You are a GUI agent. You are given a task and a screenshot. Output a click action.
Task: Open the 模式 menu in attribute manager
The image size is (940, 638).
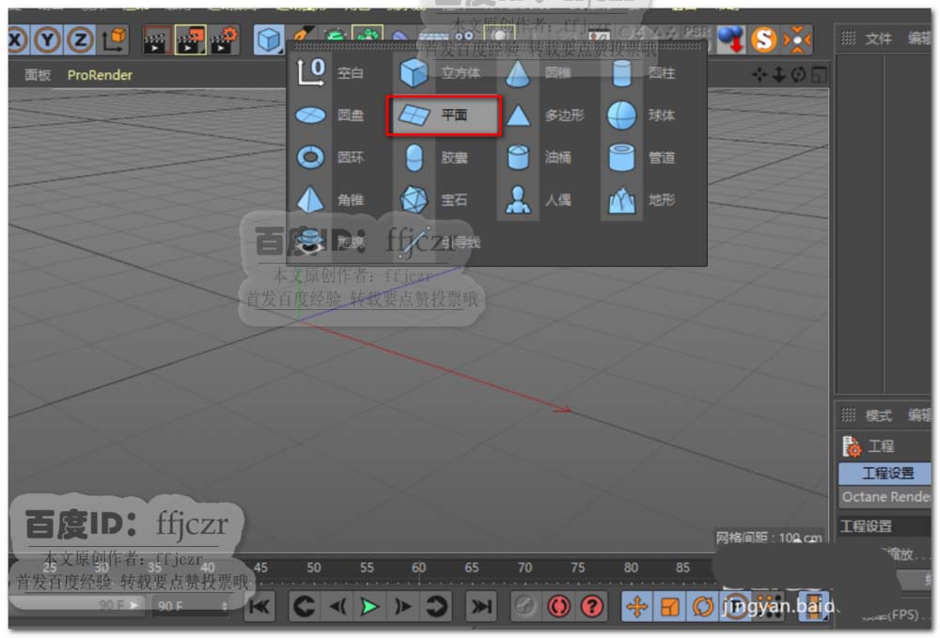click(x=878, y=415)
